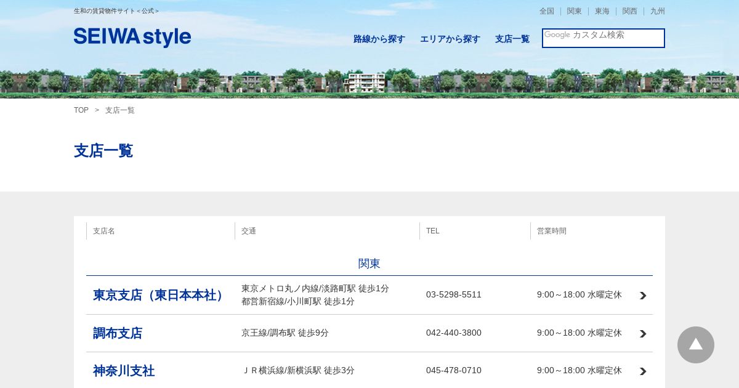
Task: Click the 交通 column header
Action: 249,231
